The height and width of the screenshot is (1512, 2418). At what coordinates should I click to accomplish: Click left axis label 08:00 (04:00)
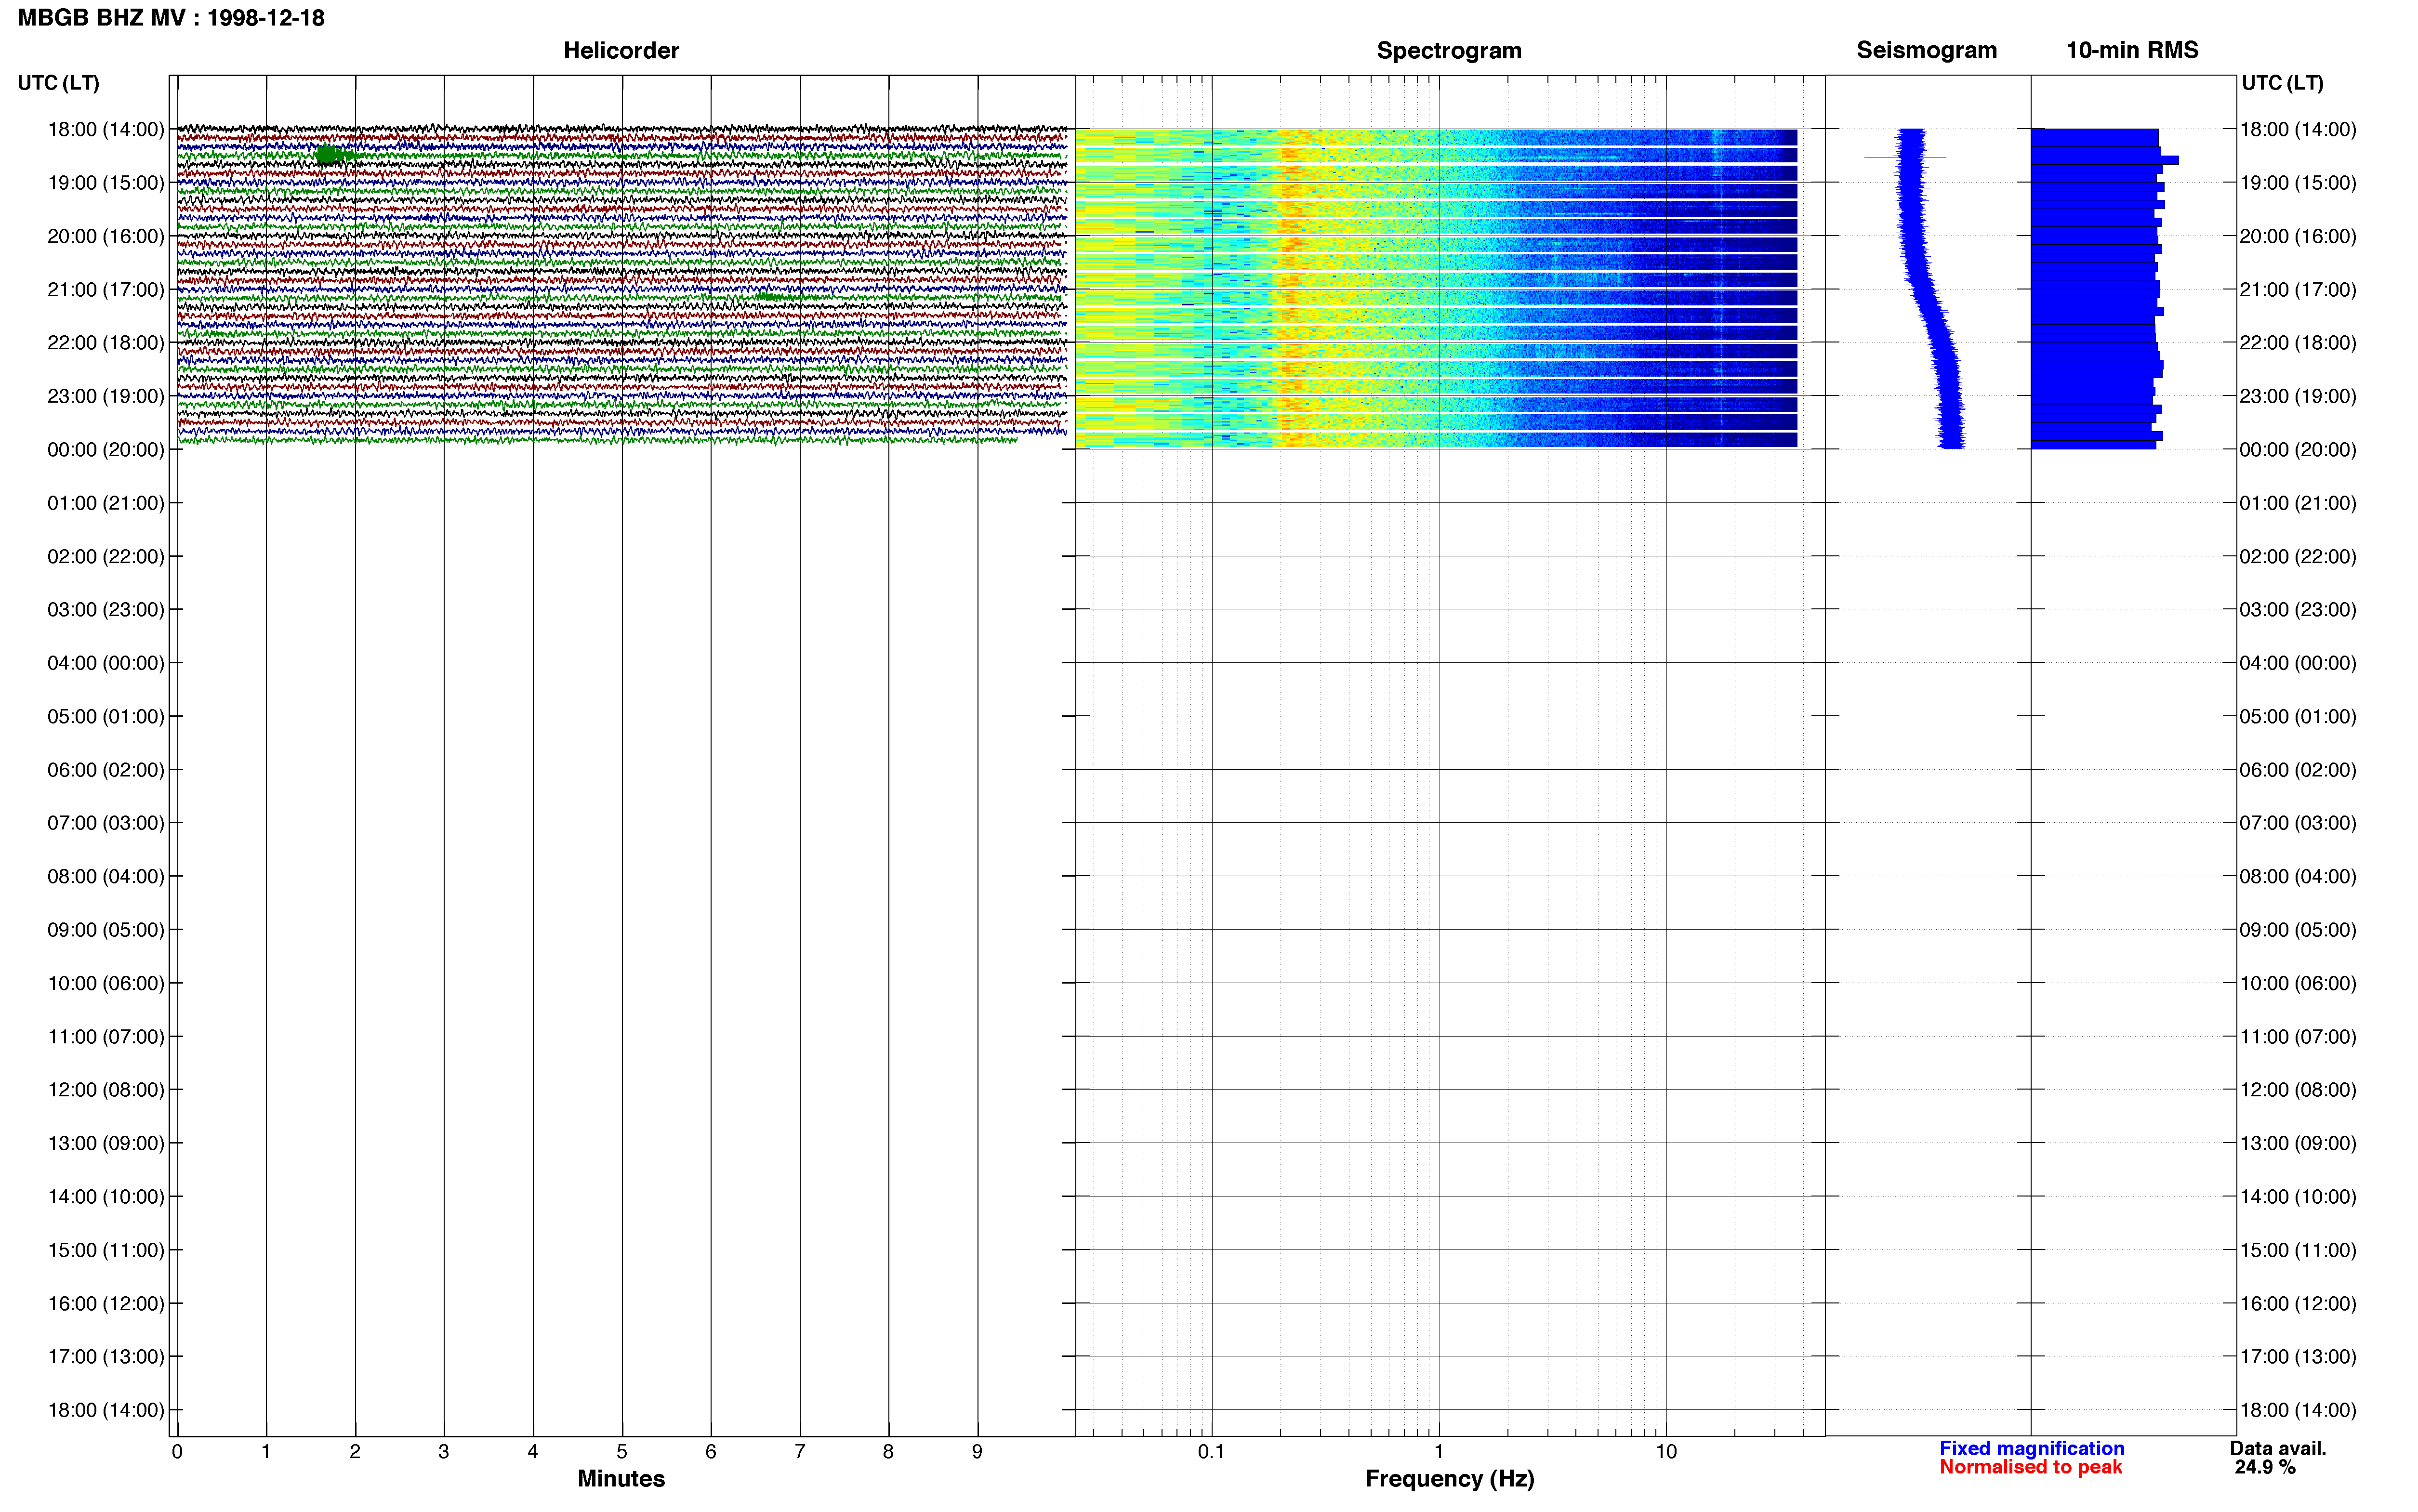tap(106, 877)
